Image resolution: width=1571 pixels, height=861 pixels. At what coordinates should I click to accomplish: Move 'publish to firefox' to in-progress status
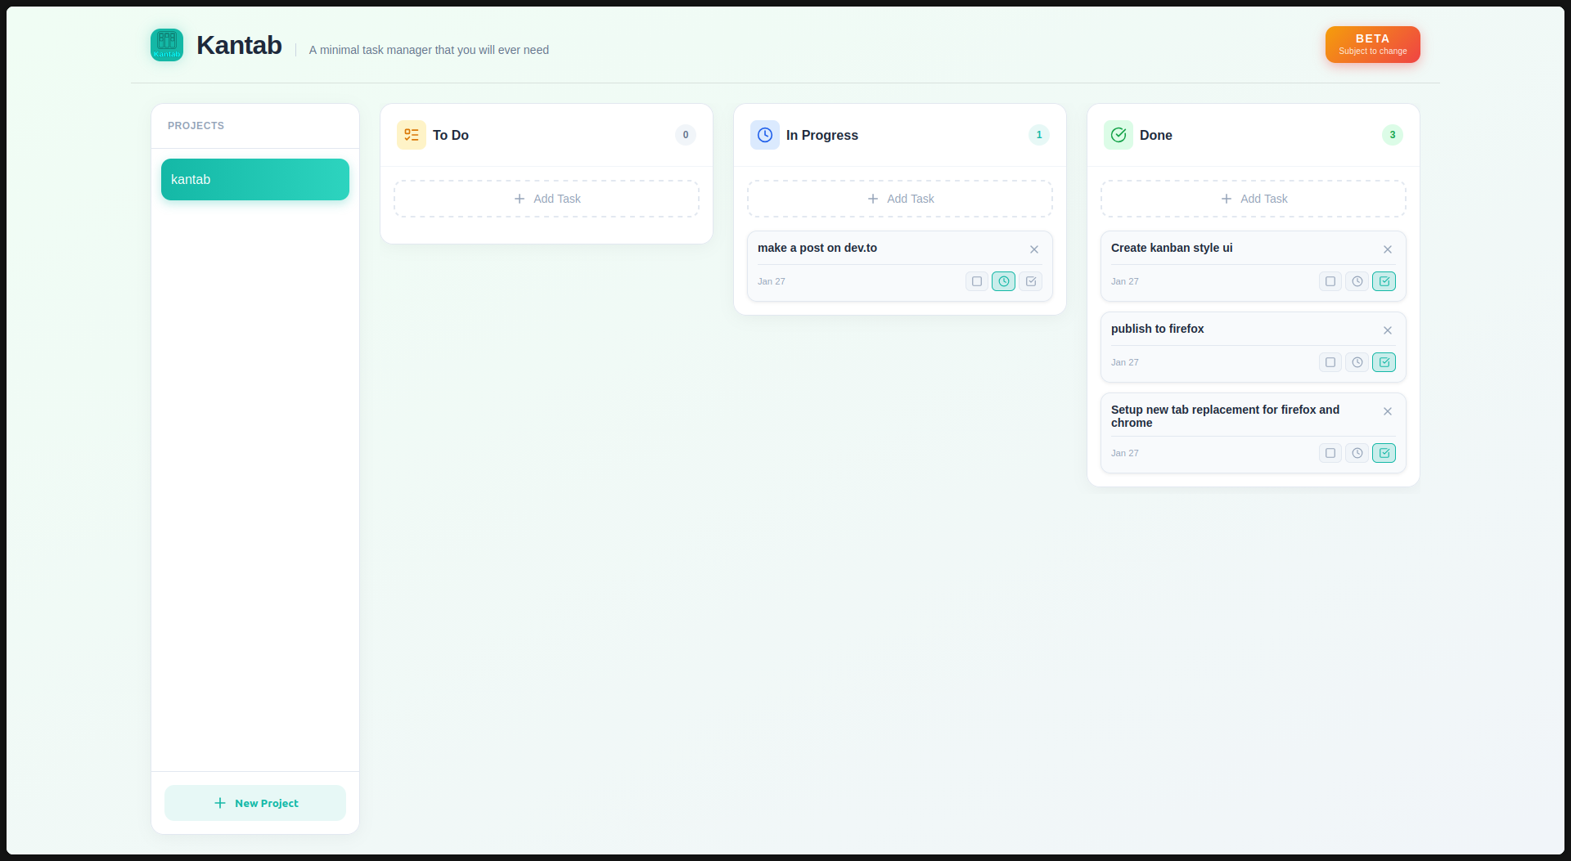click(1357, 362)
